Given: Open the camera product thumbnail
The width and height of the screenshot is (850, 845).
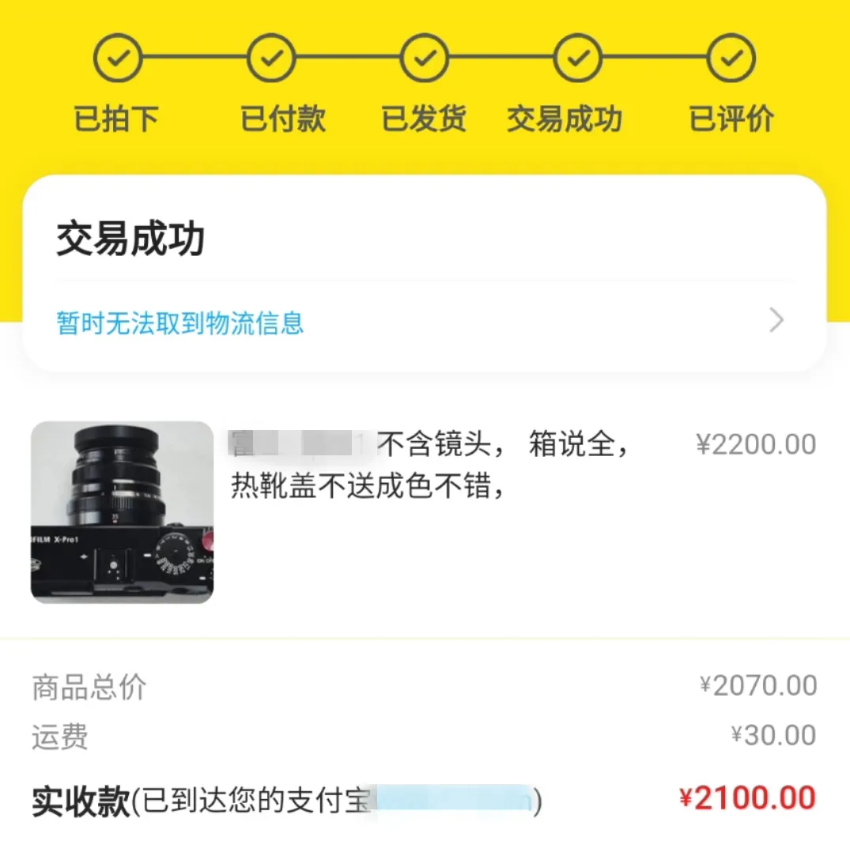Looking at the screenshot, I should (120, 512).
